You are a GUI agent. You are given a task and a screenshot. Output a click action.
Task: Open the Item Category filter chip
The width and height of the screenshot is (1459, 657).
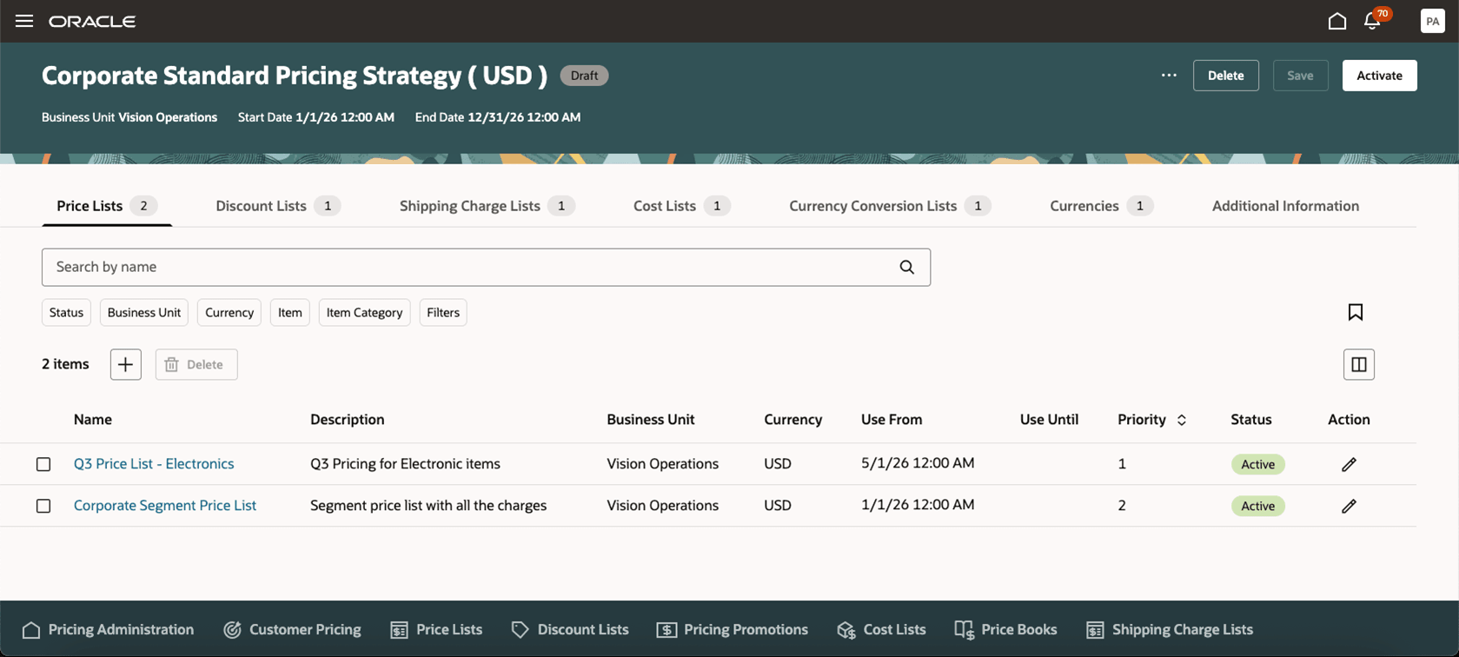point(364,313)
